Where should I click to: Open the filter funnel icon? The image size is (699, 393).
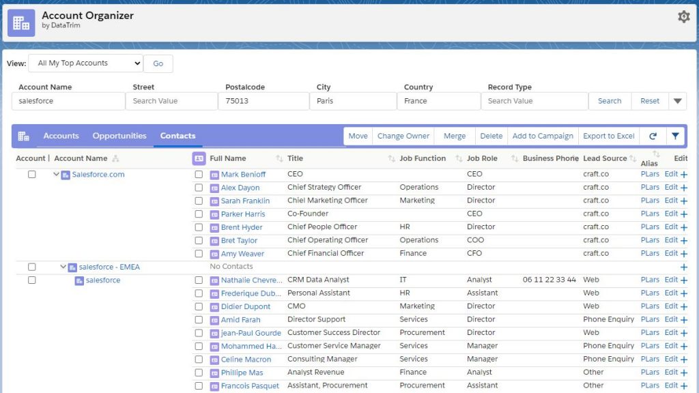pos(675,136)
